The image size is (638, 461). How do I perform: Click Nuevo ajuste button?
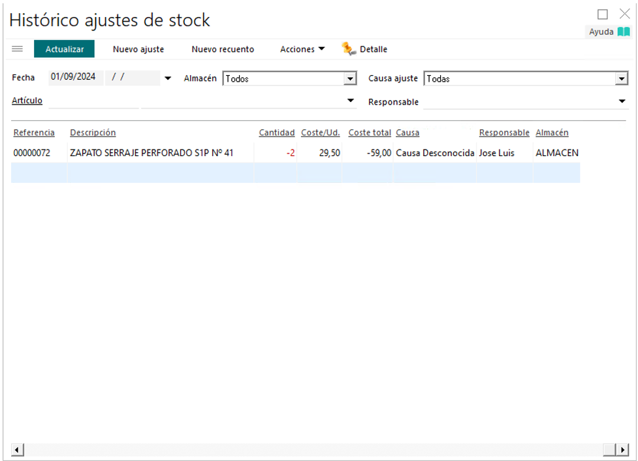138,49
